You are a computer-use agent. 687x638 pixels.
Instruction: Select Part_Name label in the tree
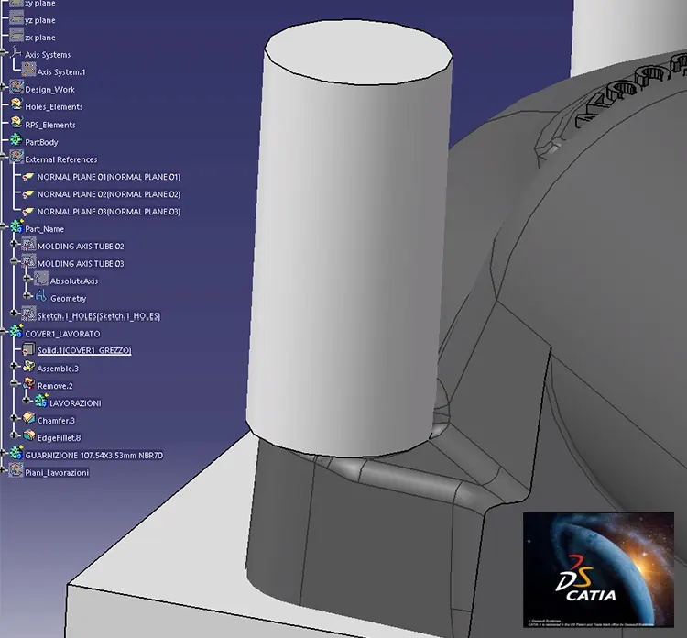[x=44, y=229]
